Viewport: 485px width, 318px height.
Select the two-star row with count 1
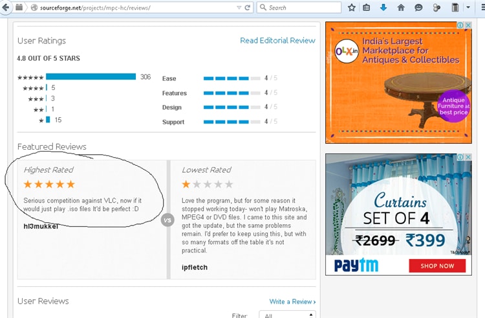tap(44, 109)
